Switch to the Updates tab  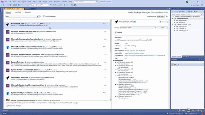point(28,12)
